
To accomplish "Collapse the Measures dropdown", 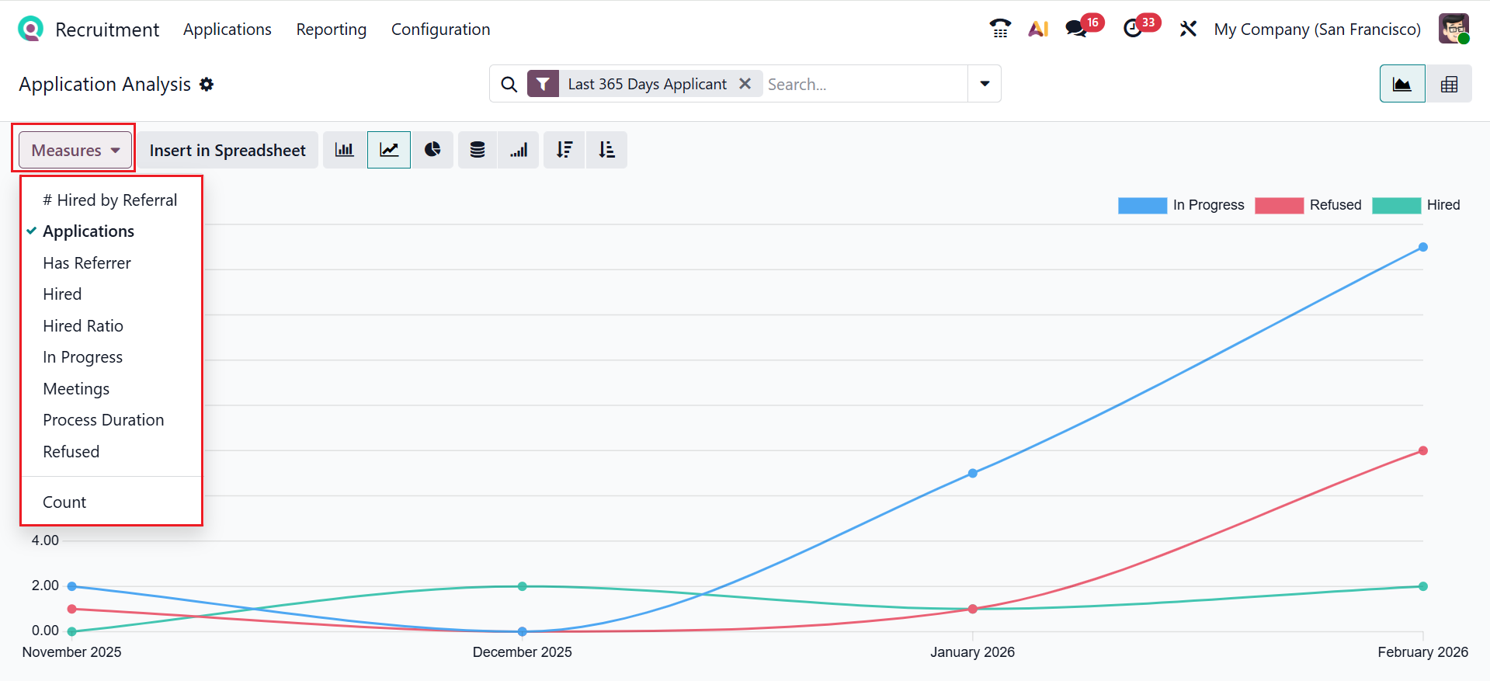I will (x=75, y=150).
